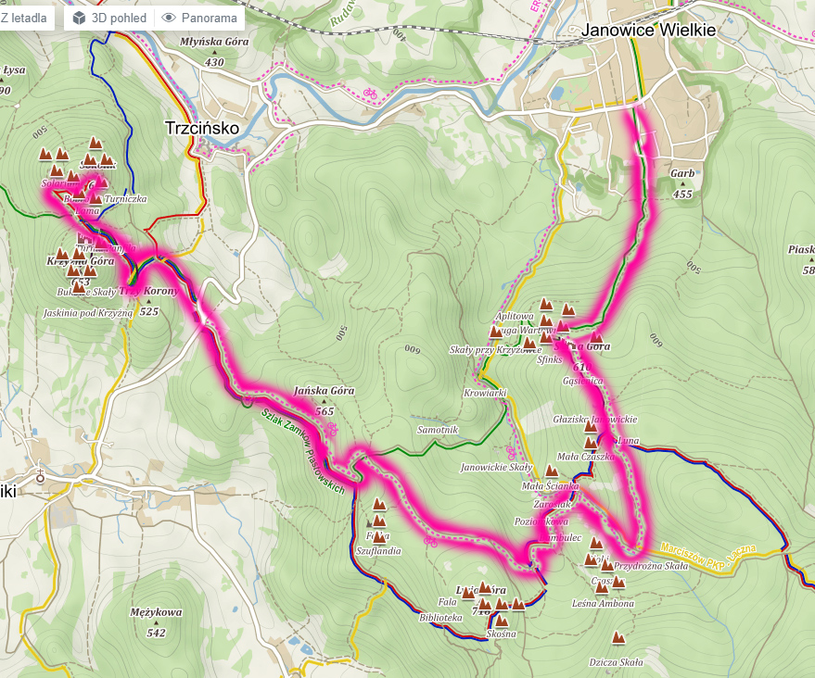Select the Trzcińsko village label
Viewport: 815px width, 678px height.
202,128
